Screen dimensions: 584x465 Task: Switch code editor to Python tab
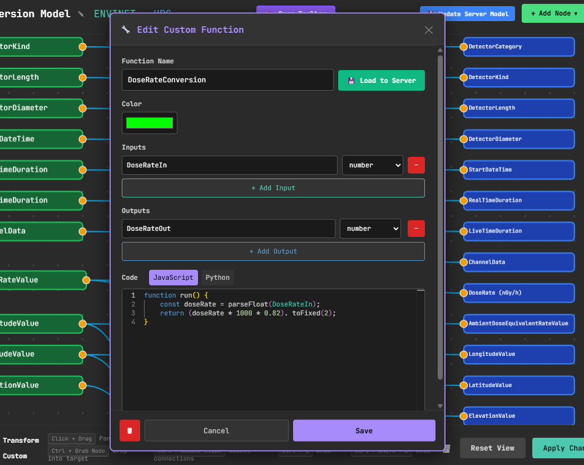[217, 278]
